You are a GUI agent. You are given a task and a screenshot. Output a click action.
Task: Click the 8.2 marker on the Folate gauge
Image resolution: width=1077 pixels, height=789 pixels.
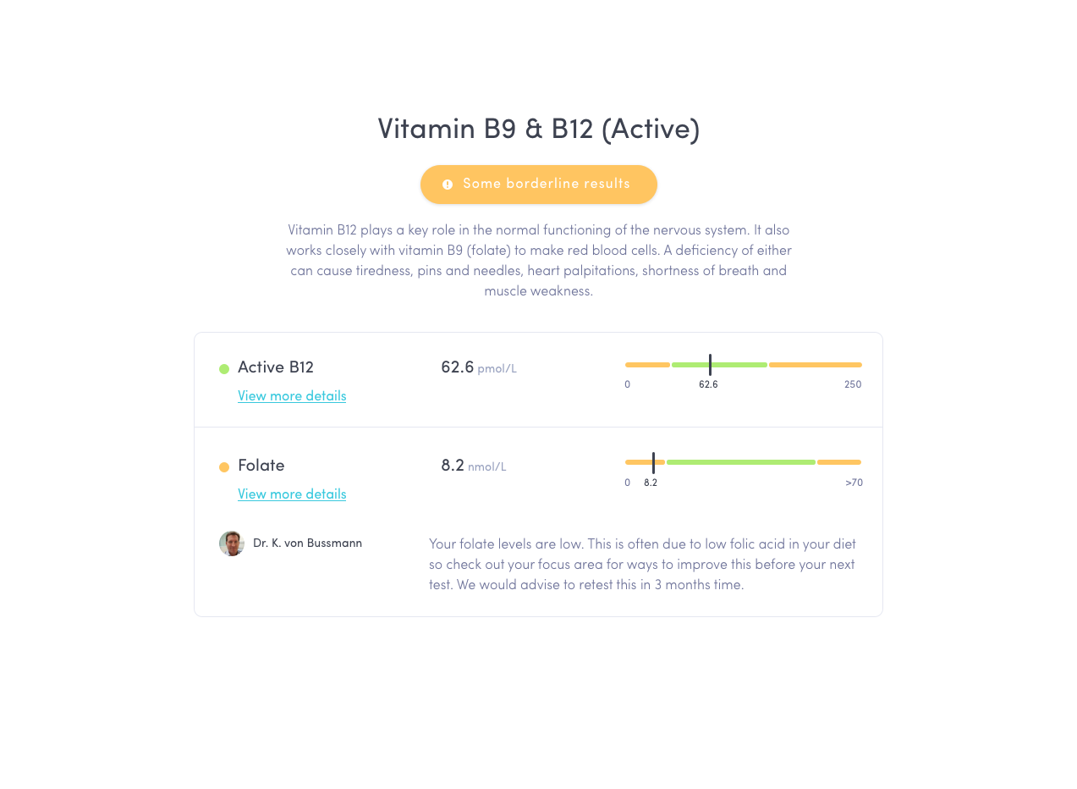(653, 462)
